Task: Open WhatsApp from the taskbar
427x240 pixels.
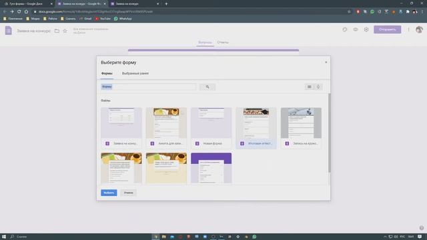Action: point(254,237)
